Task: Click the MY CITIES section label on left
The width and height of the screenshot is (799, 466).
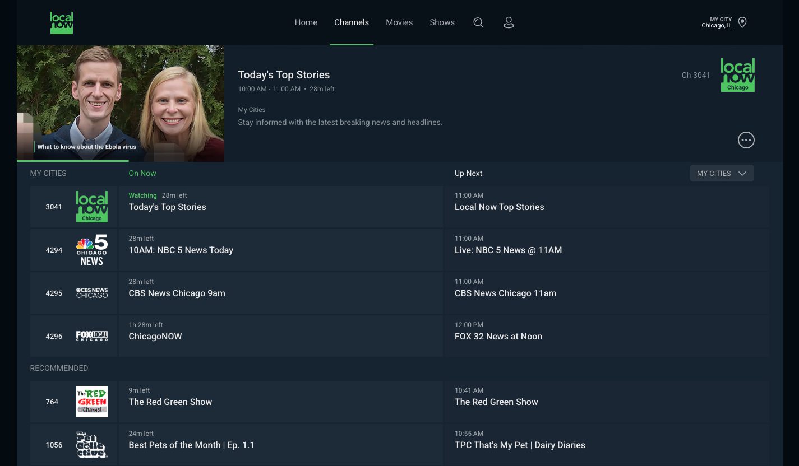Action: coord(48,173)
